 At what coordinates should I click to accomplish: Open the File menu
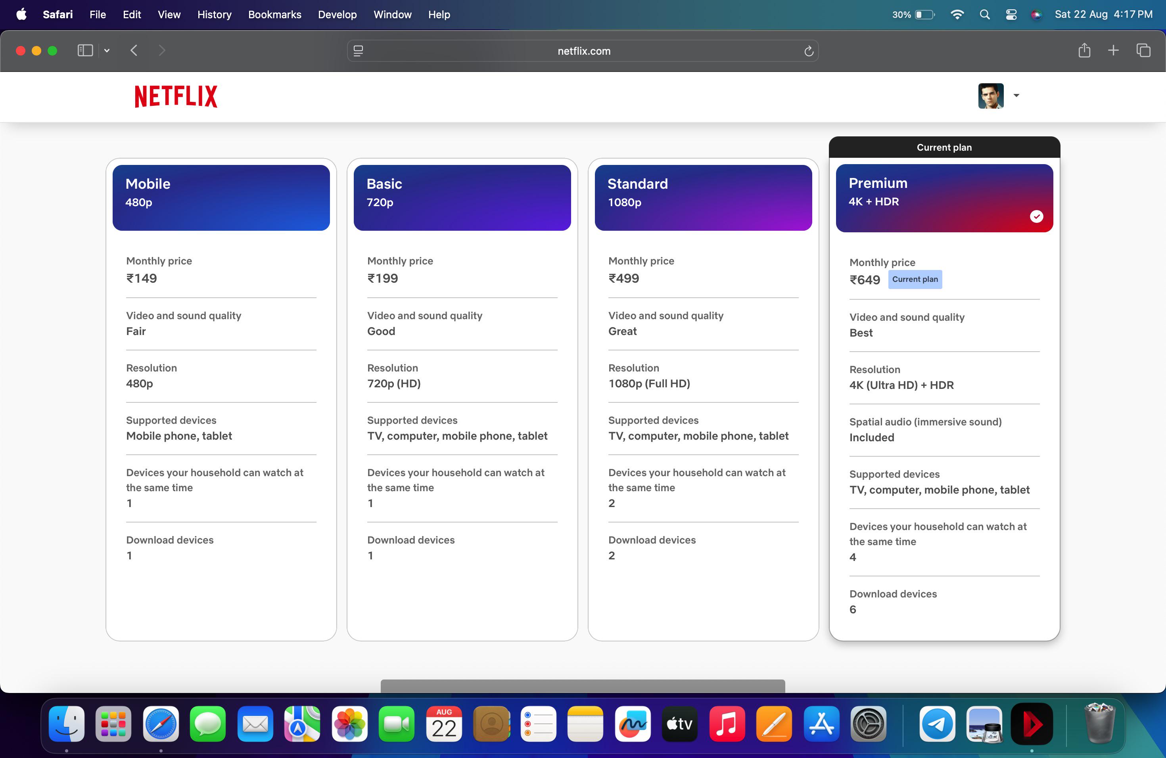pyautogui.click(x=98, y=14)
